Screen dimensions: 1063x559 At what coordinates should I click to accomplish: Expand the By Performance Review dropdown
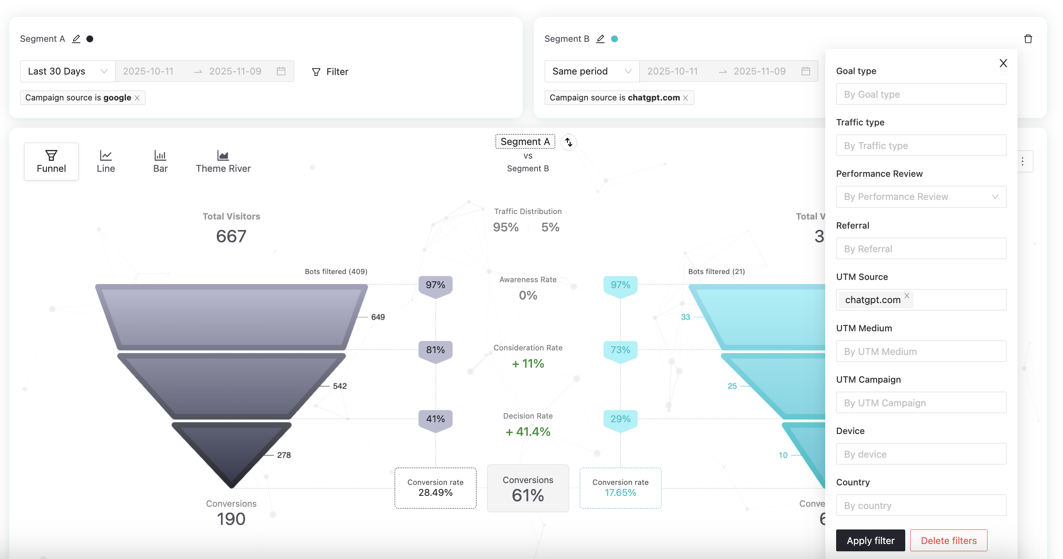tap(921, 197)
